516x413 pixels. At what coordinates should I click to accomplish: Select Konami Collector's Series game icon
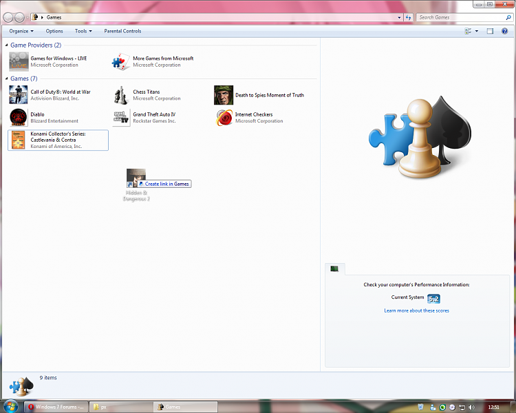coord(19,140)
